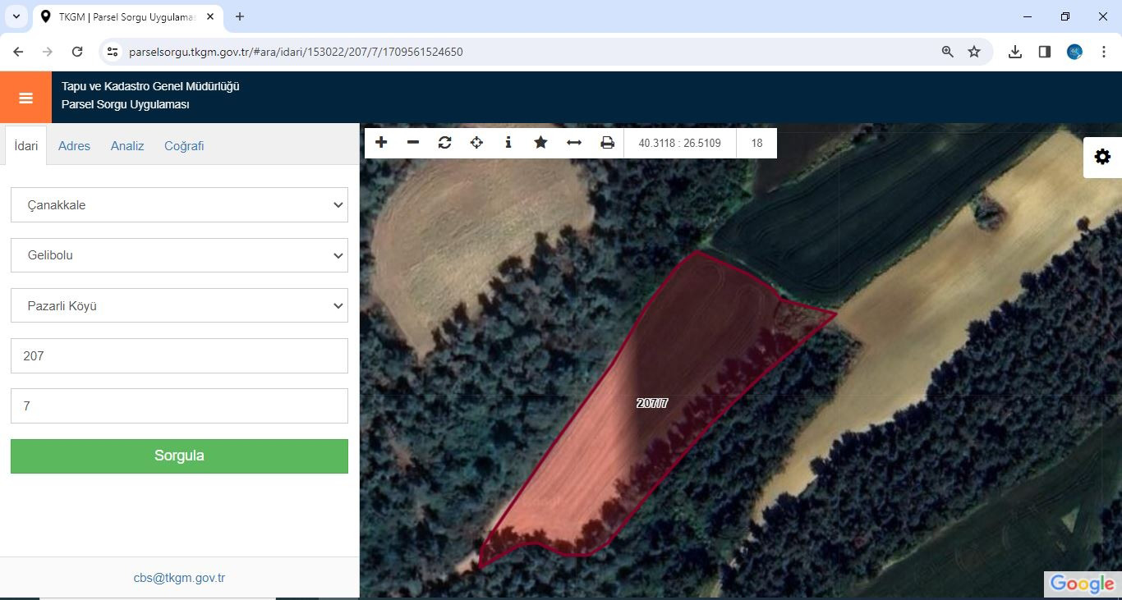This screenshot has height=600, width=1122.
Task: Click the crosshair locate icon on map toolbar
Action: 476,143
